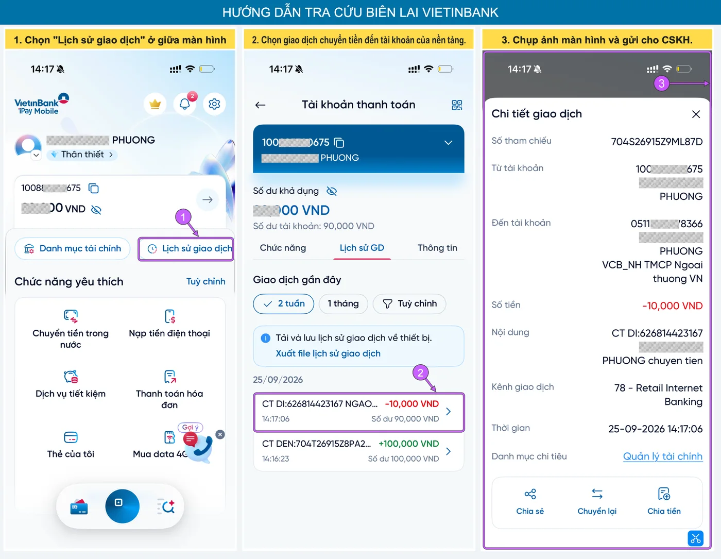This screenshot has width=721, height=559.
Task: Switch to the Lịch sử GD tab
Action: tap(362, 248)
